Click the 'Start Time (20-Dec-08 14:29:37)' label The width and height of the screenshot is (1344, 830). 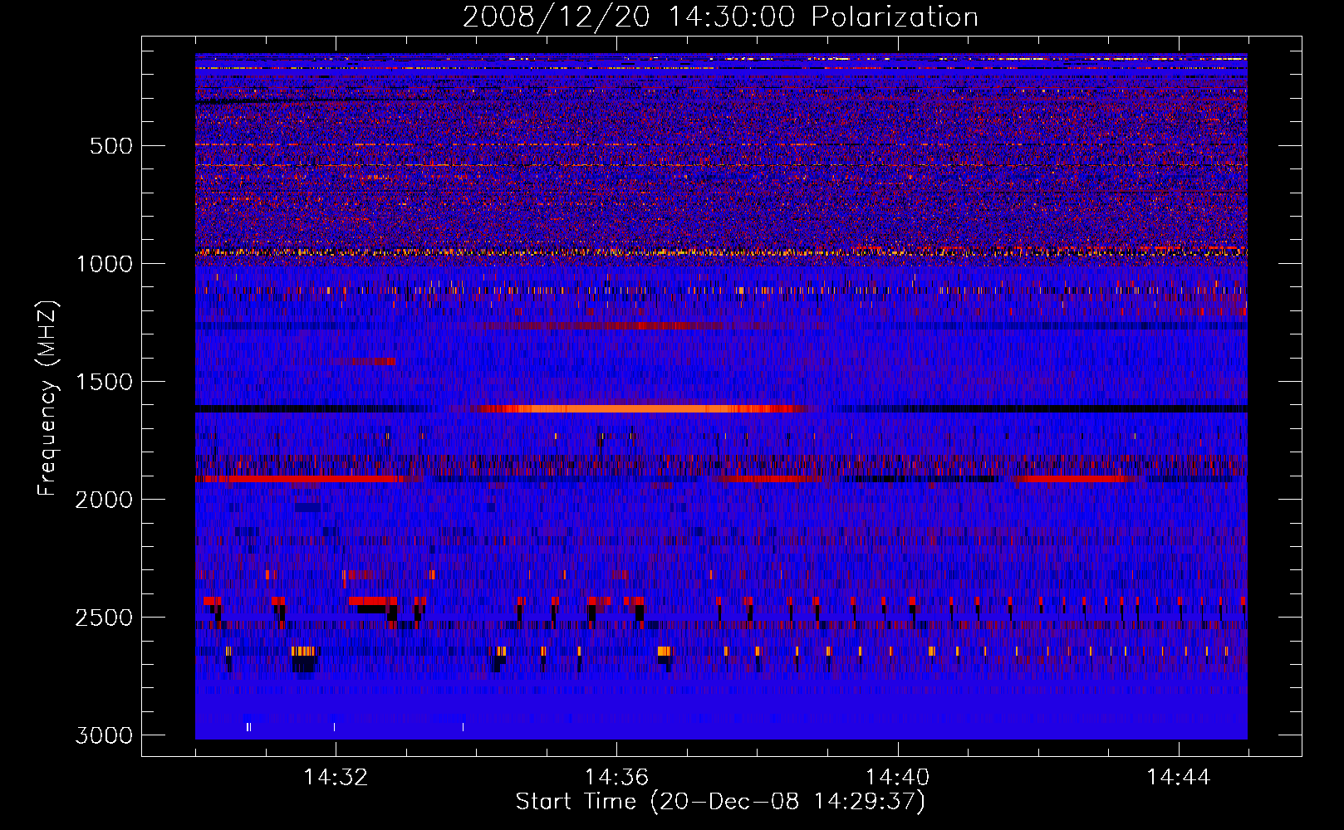coord(720,802)
